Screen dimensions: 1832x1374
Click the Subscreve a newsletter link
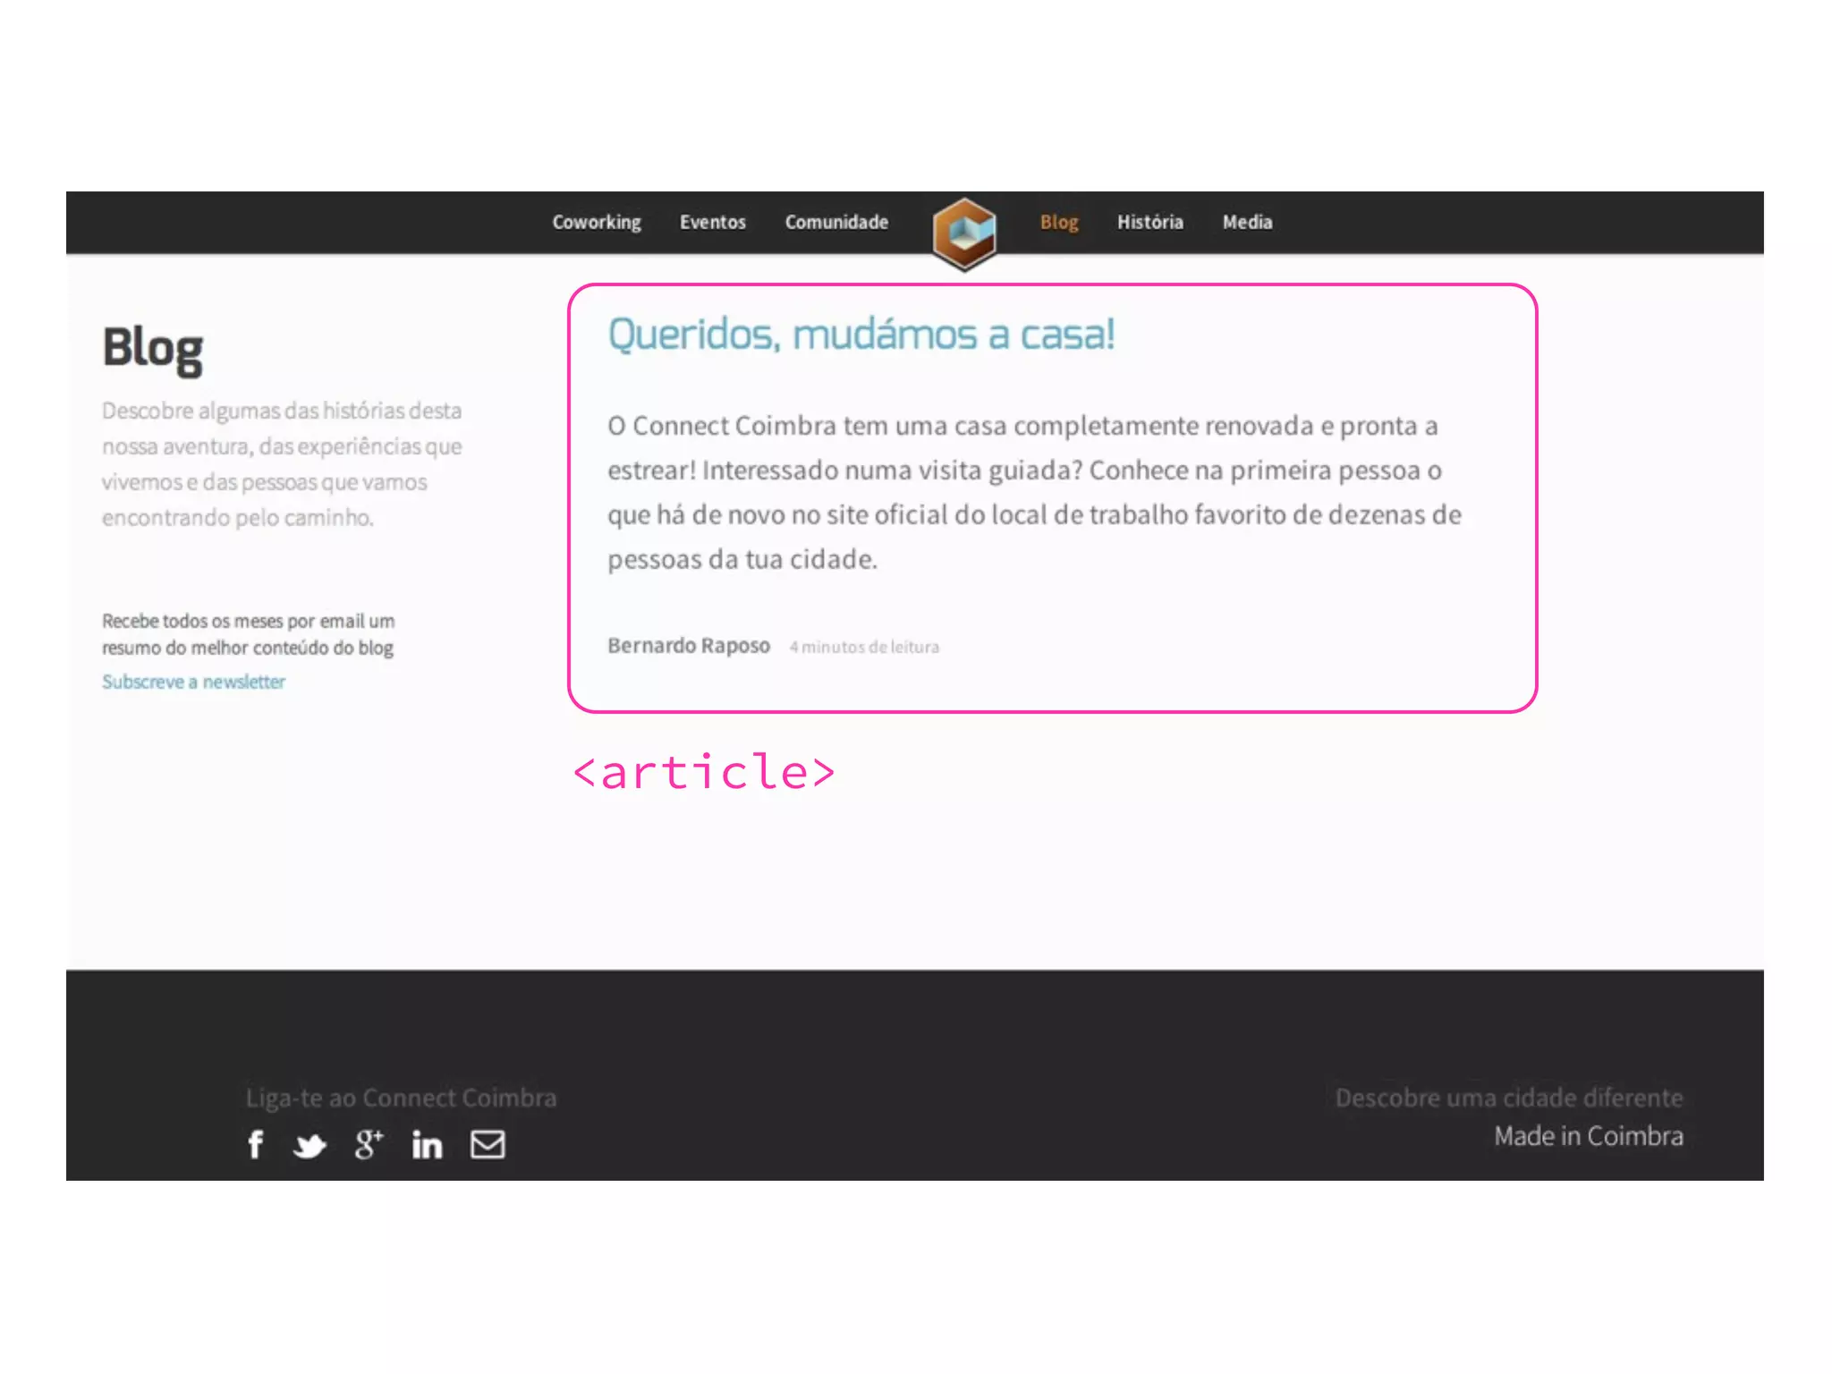[193, 682]
